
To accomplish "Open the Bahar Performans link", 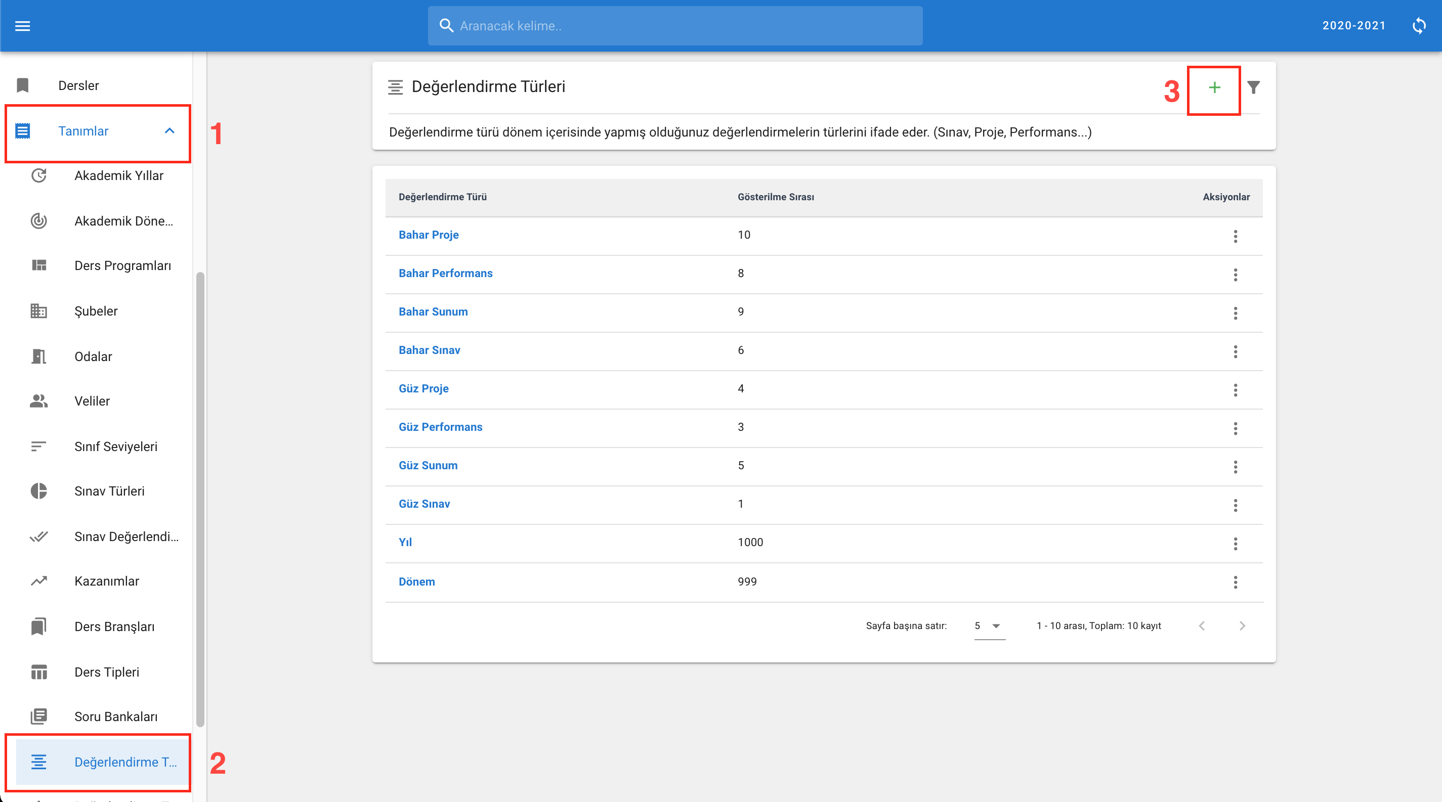I will coord(446,274).
